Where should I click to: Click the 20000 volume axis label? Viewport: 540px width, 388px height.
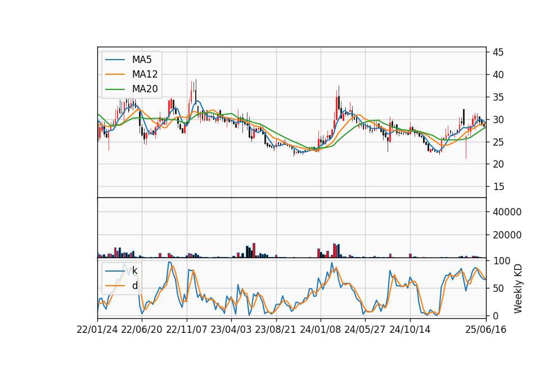tap(507, 235)
